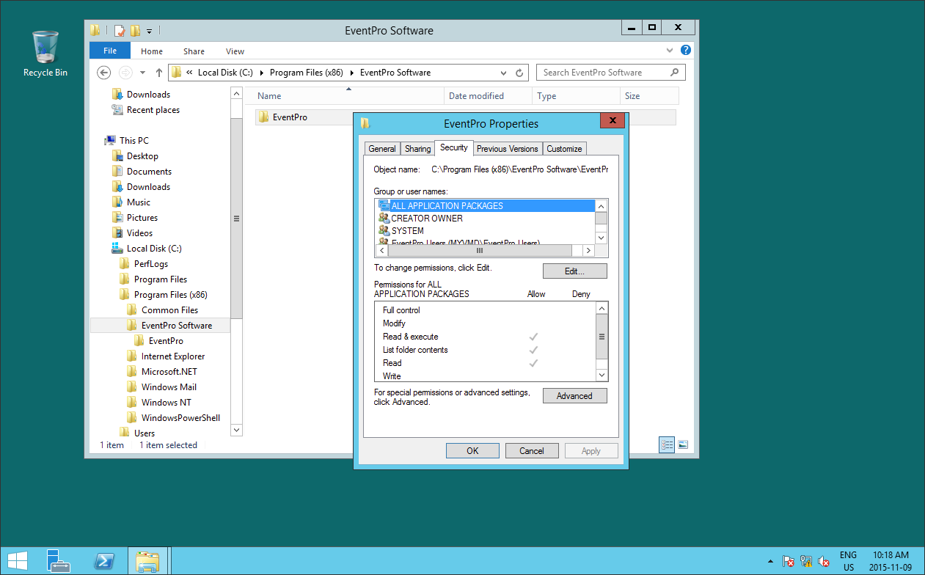Screen dimensions: 925x575
Task: Click the permissions list scroll-down arrow
Action: coord(602,375)
